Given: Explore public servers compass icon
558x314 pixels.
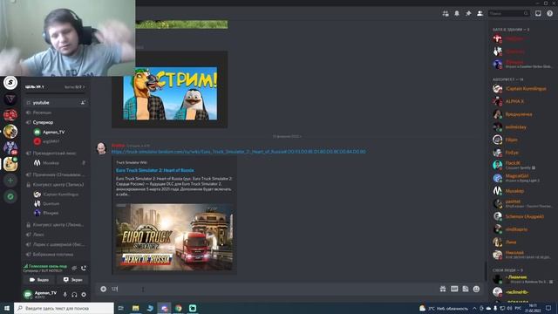Looking at the screenshot, I should (10, 196).
